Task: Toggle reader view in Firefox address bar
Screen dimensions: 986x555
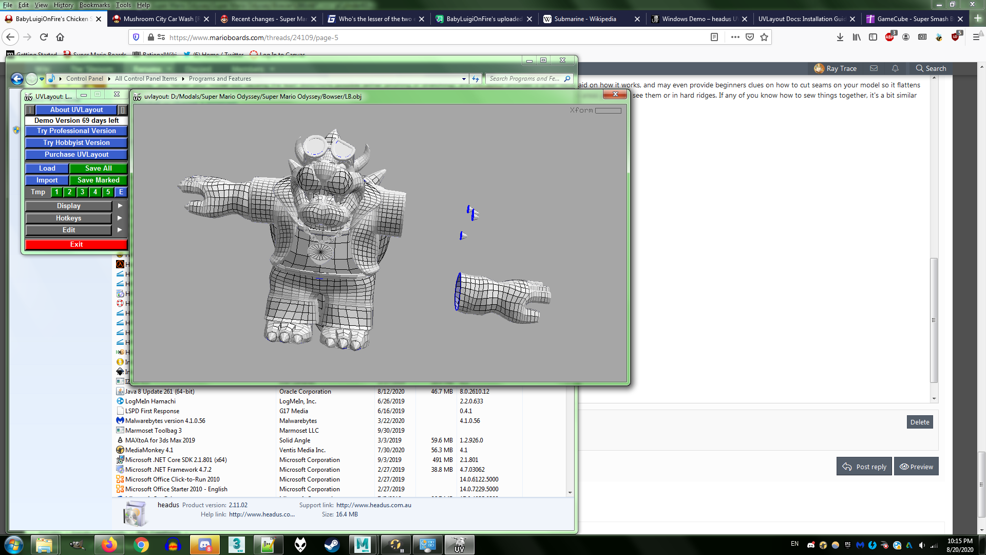Action: tap(714, 37)
